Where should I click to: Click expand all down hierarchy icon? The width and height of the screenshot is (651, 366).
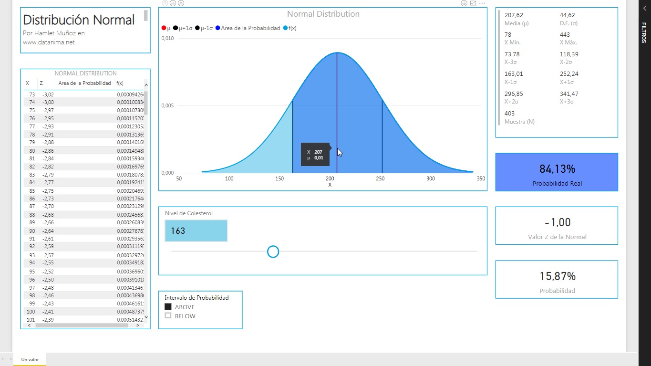pyautogui.click(x=181, y=3)
